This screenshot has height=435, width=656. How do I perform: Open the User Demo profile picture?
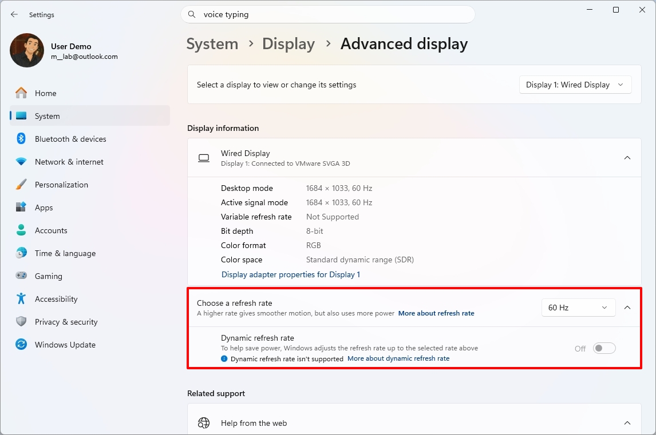tap(27, 50)
